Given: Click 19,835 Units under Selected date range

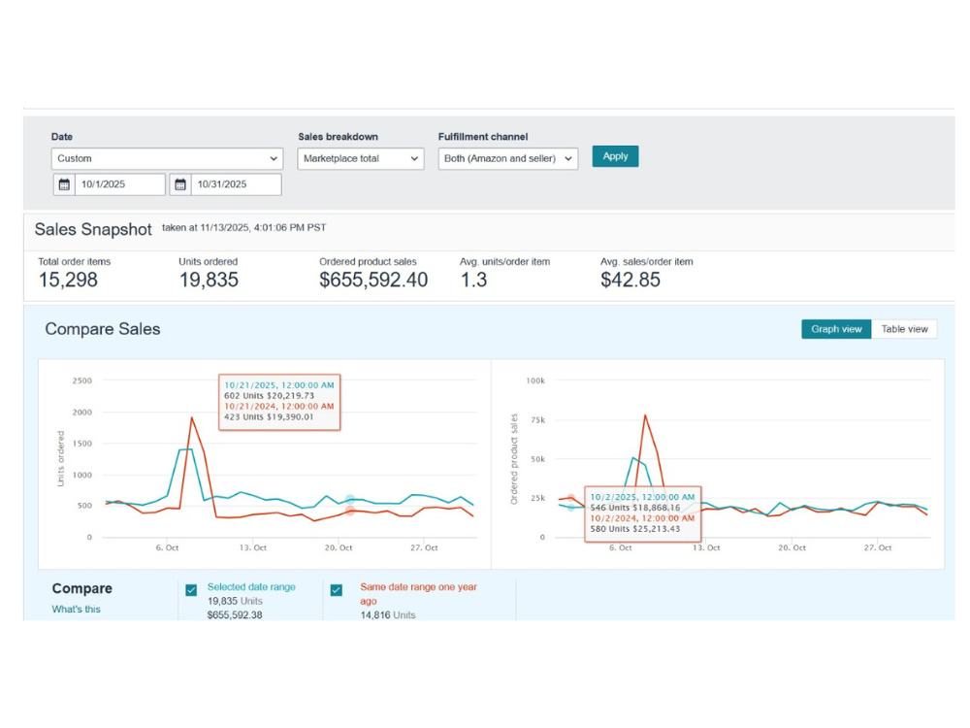Looking at the screenshot, I should click(x=235, y=601).
